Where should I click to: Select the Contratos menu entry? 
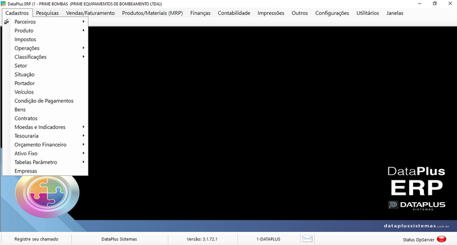pyautogui.click(x=45, y=118)
